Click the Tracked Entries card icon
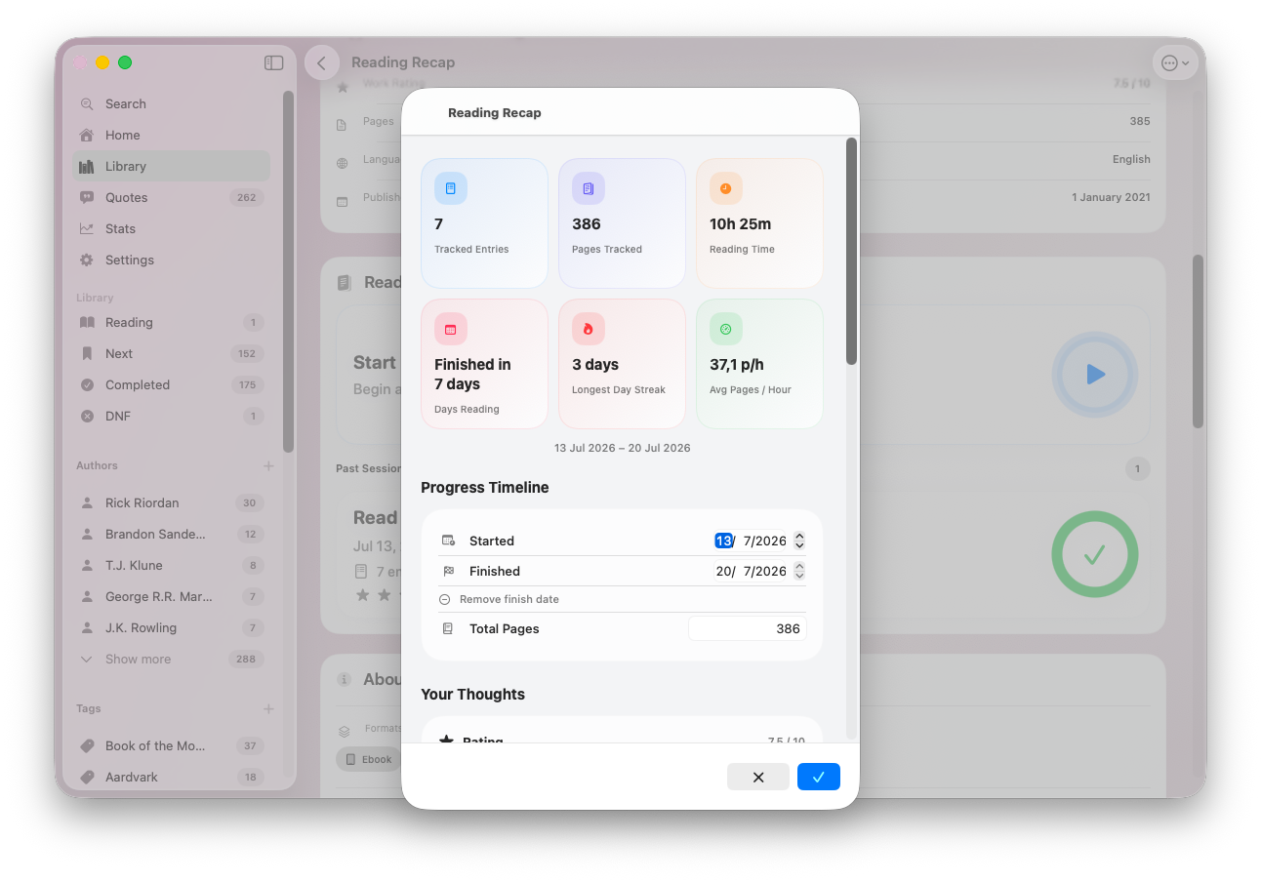The image size is (1261, 882). pos(451,188)
